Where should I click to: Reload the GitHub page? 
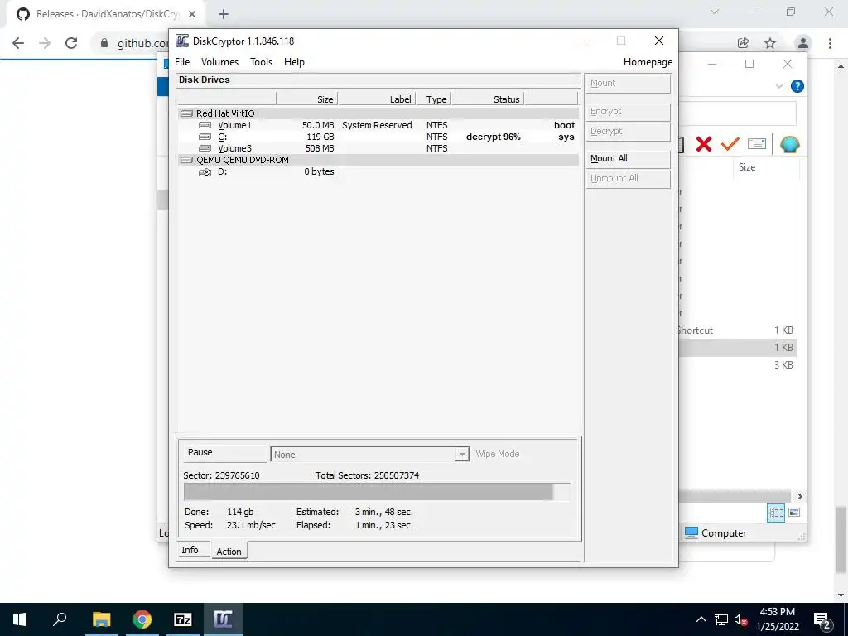[x=71, y=43]
